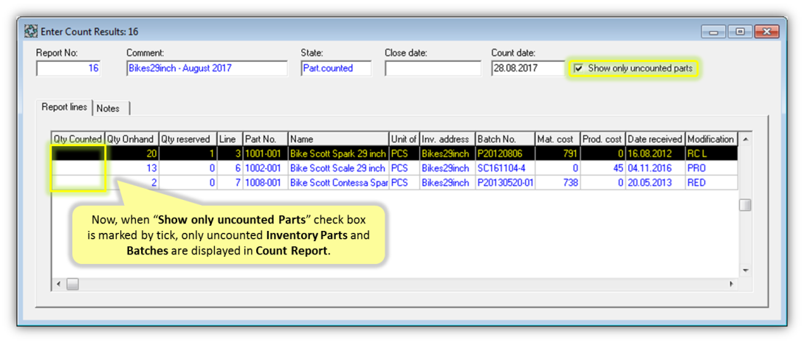The image size is (804, 343).
Task: Select Bike Scott Spark 29 inch row name
Action: (338, 153)
